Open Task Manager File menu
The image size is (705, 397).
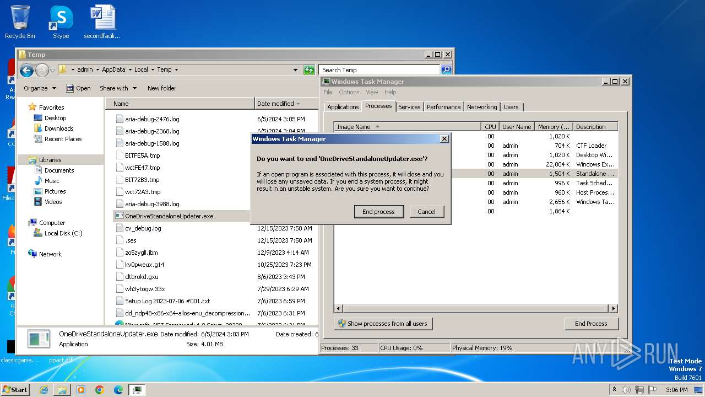[328, 92]
